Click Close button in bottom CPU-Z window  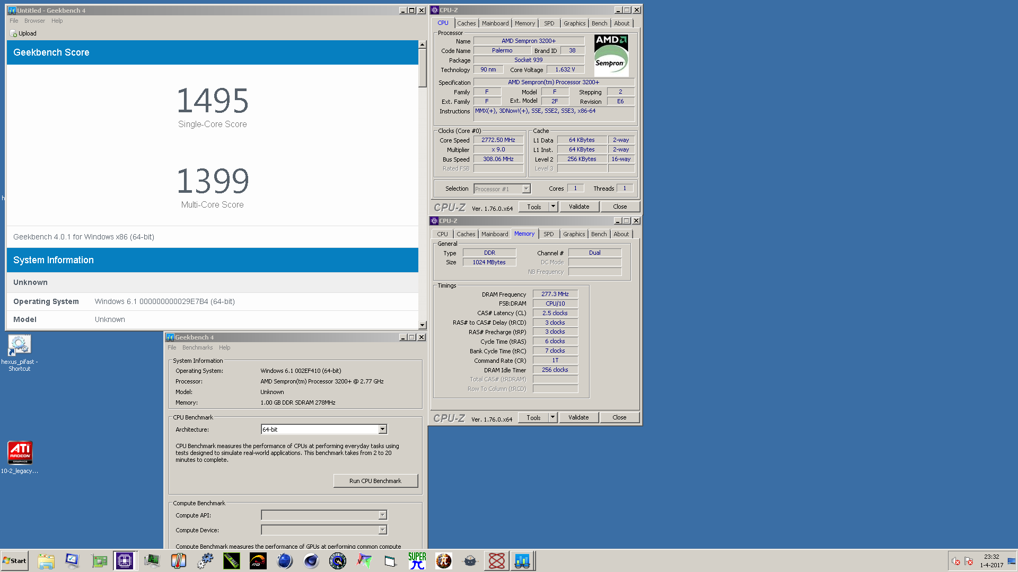point(619,417)
